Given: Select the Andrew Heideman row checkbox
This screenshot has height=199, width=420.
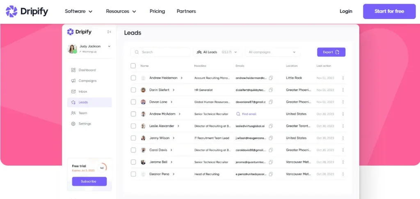Looking at the screenshot, I should [133, 78].
